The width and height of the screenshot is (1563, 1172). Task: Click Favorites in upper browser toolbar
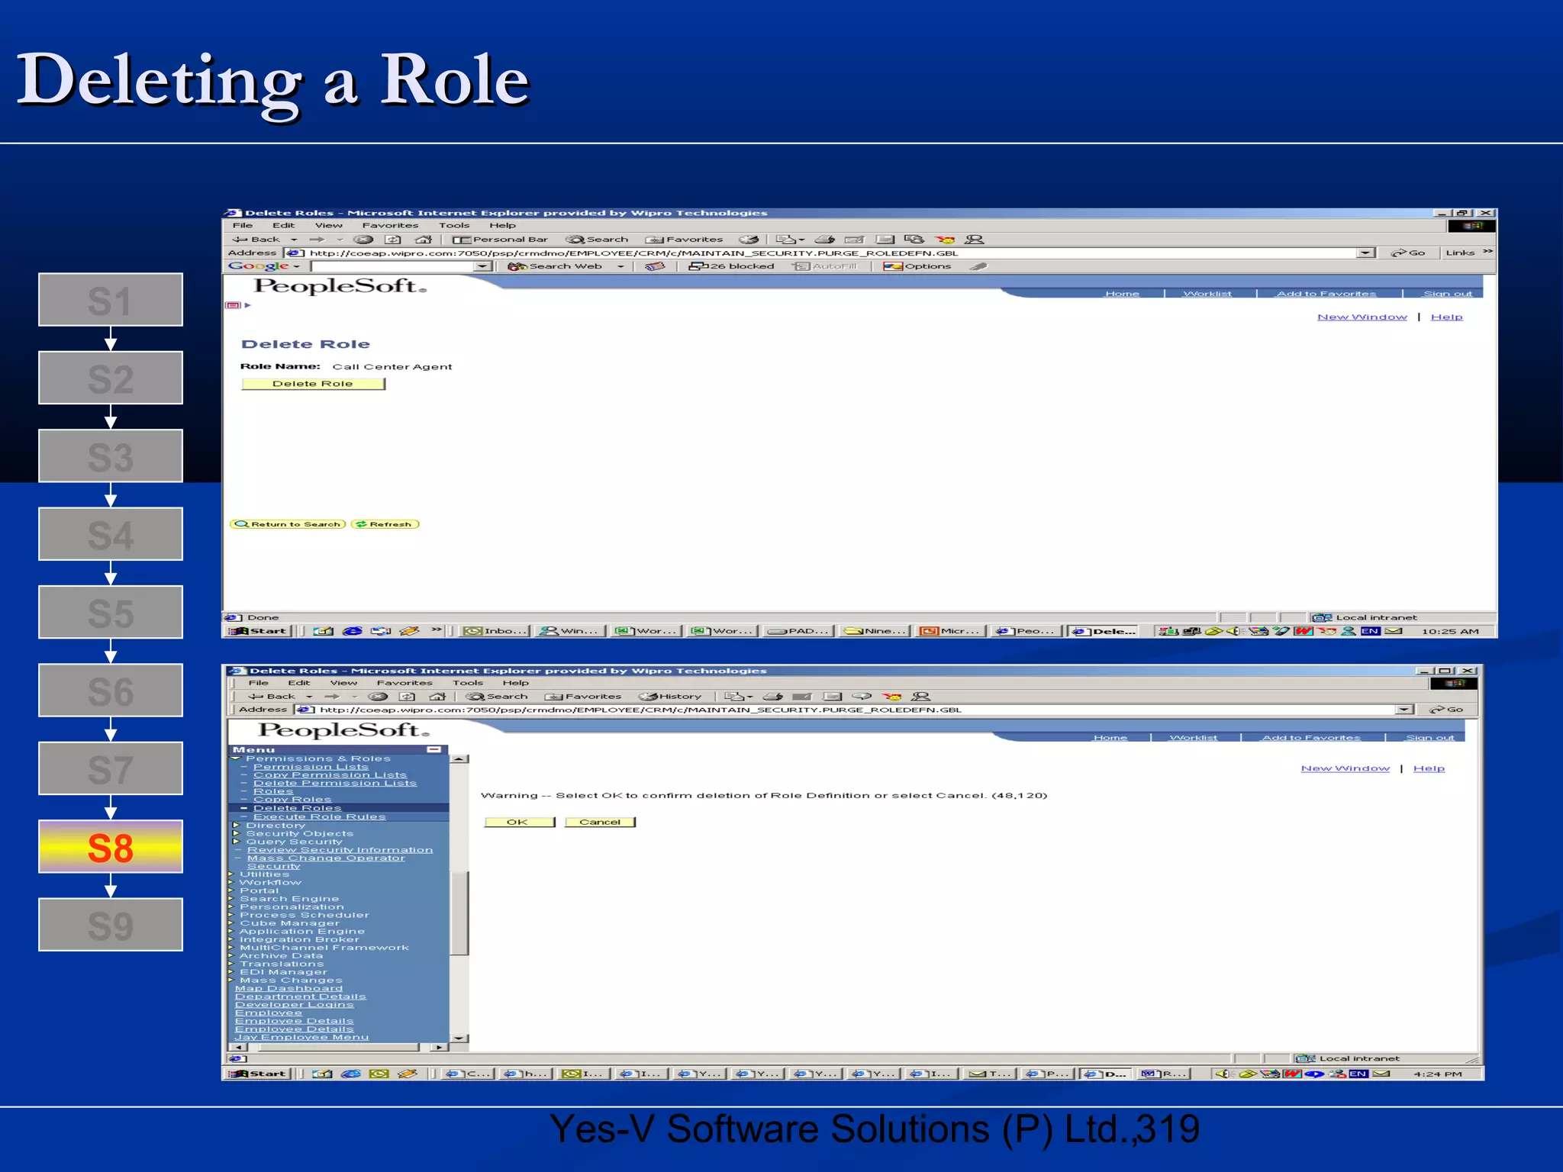pyautogui.click(x=684, y=240)
